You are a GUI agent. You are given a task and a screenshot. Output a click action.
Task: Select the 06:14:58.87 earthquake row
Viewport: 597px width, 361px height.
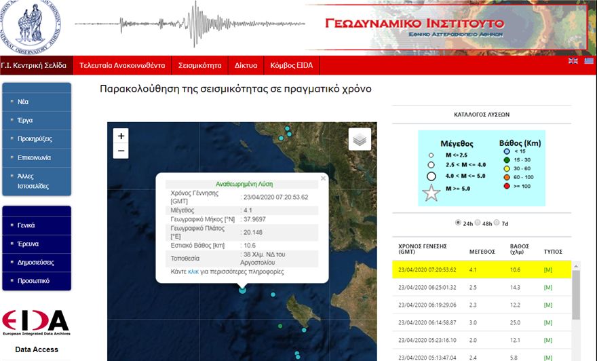coord(482,322)
